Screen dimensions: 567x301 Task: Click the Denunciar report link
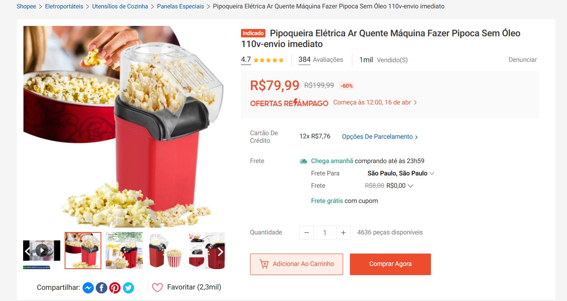(522, 60)
